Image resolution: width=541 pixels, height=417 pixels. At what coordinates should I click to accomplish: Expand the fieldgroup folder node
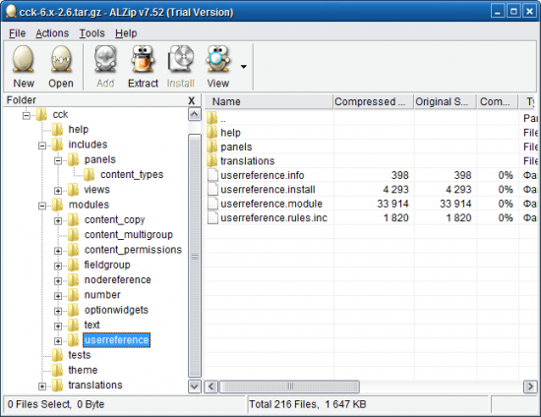(58, 266)
